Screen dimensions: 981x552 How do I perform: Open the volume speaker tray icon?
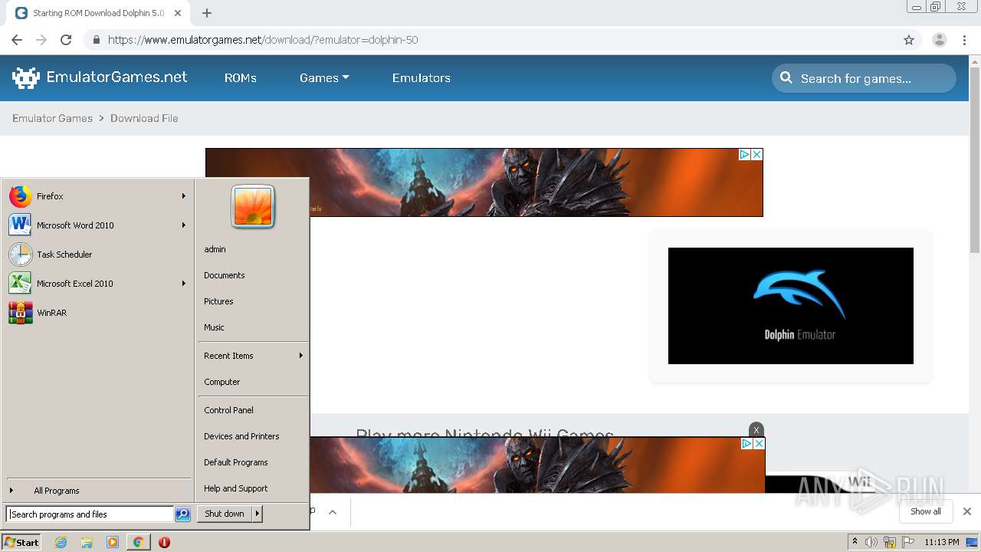[871, 542]
